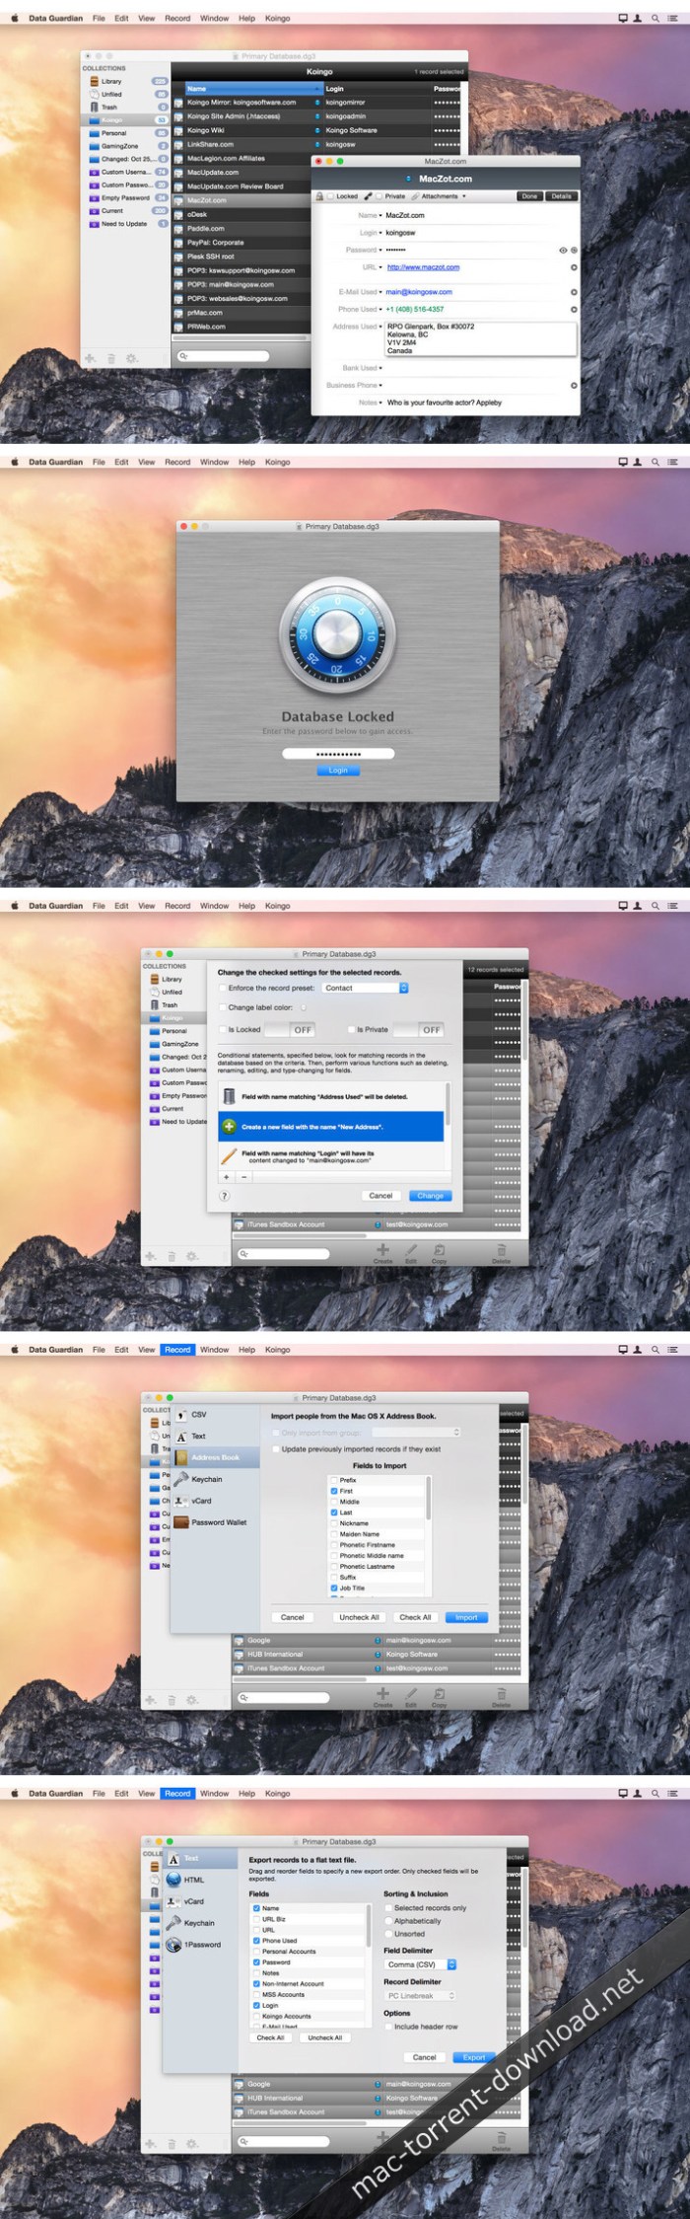
Task: Tick Locked checkbox in MacZot.com record toolbar
Action: [x=330, y=196]
